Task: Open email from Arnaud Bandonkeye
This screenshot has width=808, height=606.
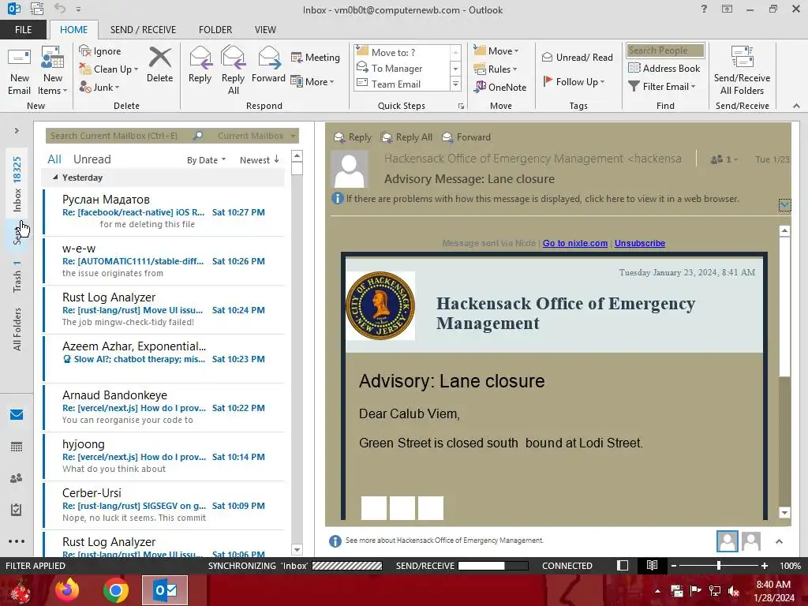Action: coord(164,408)
